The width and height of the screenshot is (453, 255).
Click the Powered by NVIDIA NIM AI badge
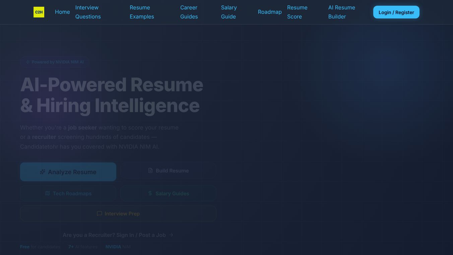(x=55, y=62)
